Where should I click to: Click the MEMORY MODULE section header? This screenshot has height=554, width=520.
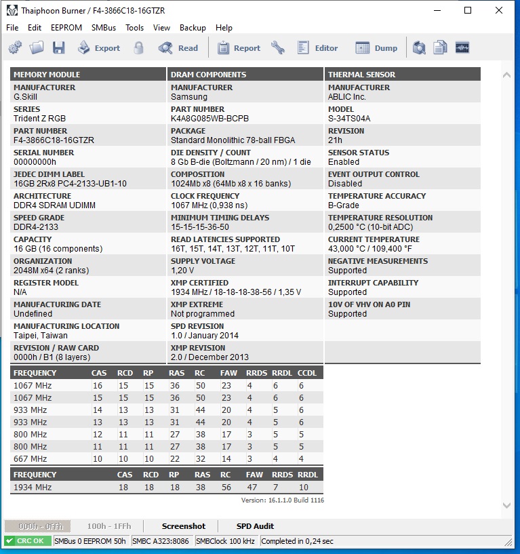[x=88, y=75]
